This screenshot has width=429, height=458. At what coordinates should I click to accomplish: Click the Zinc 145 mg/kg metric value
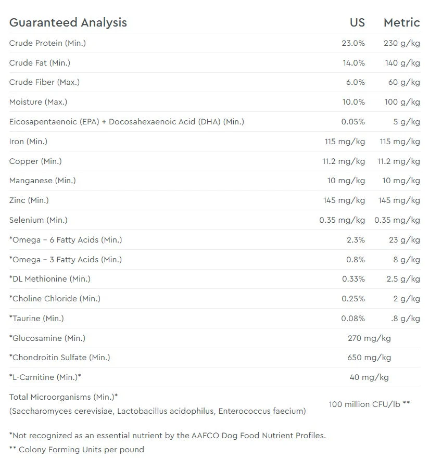coord(399,200)
